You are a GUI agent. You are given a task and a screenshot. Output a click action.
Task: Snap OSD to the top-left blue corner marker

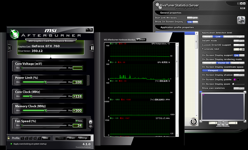point(201,92)
